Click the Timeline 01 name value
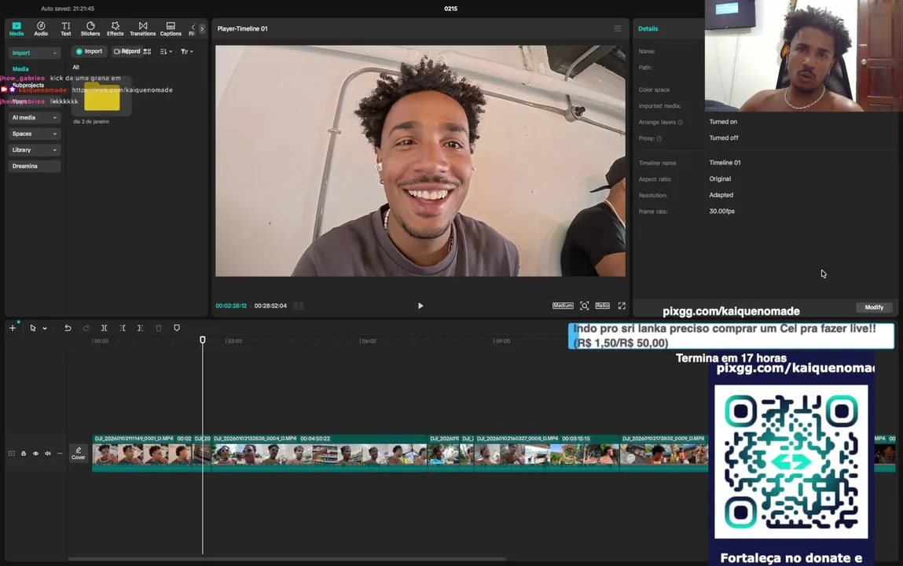 click(x=725, y=163)
